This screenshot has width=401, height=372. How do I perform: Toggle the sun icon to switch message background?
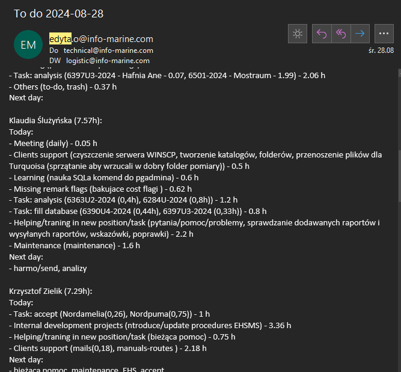coord(297,34)
